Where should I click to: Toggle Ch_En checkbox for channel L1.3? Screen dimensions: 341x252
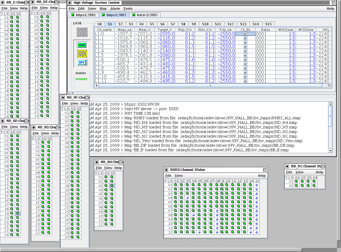pos(245,47)
